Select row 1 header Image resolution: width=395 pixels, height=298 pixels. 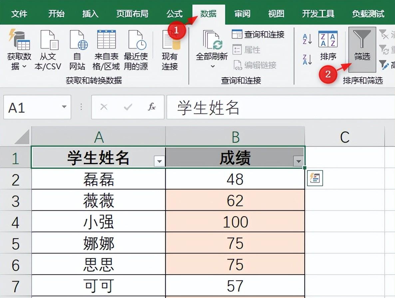(x=15, y=157)
